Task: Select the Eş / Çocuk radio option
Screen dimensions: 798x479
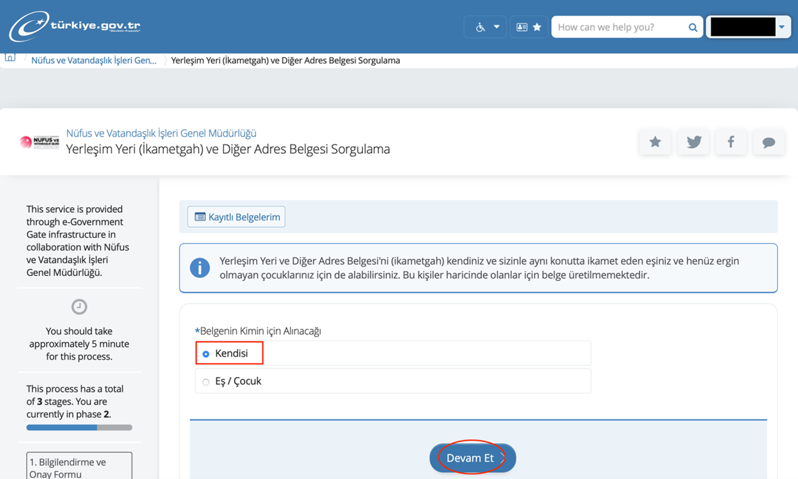Action: point(206,382)
